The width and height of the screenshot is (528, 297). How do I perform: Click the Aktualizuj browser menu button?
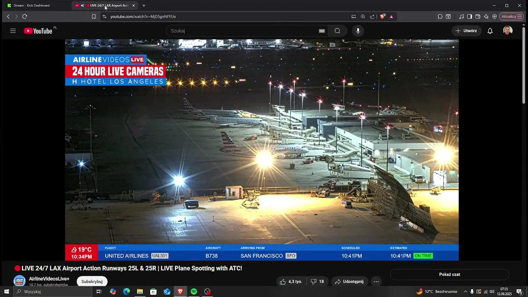511,16
